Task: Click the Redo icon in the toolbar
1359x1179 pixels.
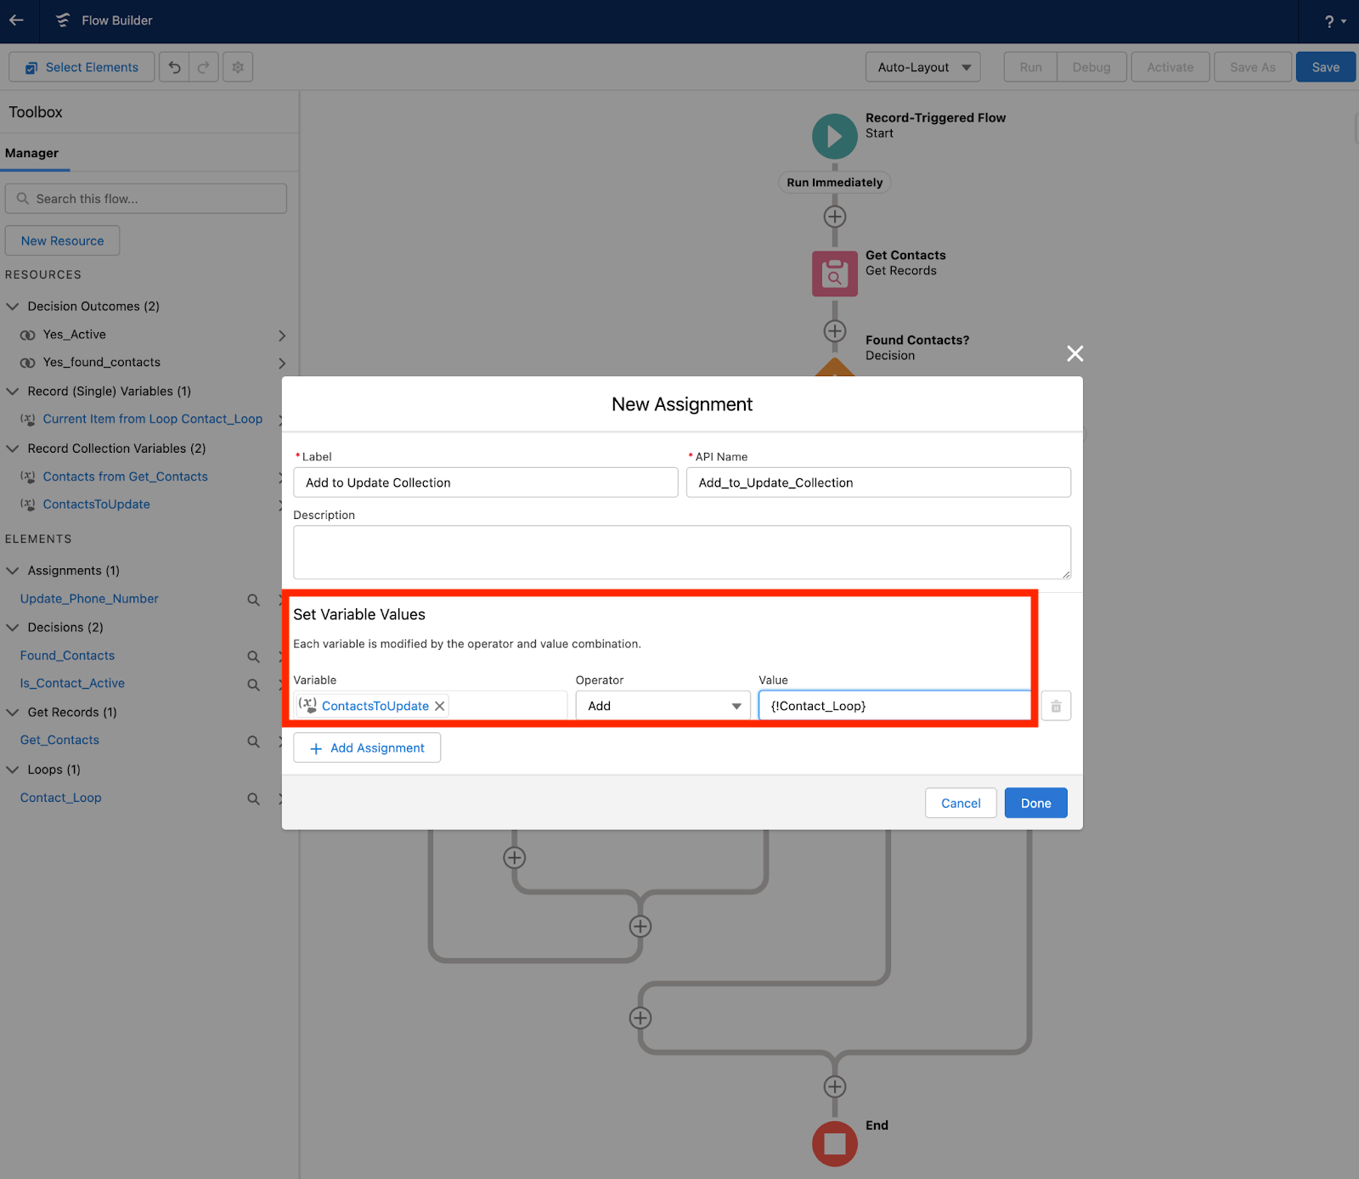Action: tap(203, 66)
